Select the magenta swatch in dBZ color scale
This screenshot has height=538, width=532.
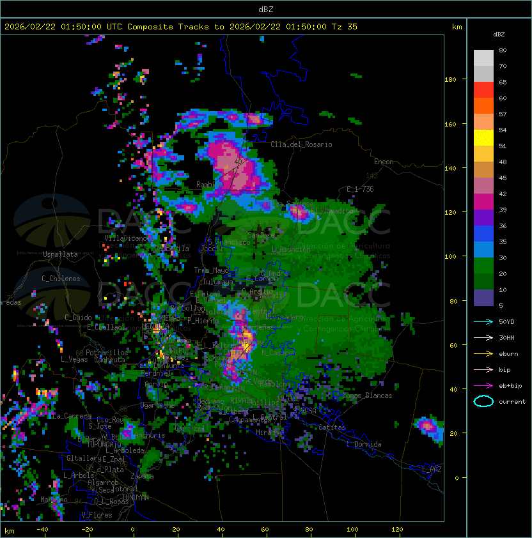[483, 202]
